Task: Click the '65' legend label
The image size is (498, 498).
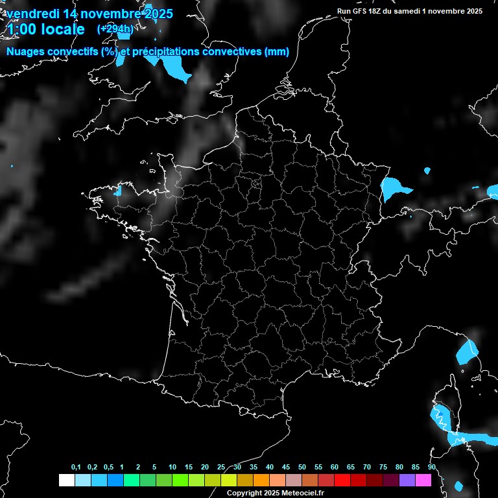Action: (x=351, y=467)
